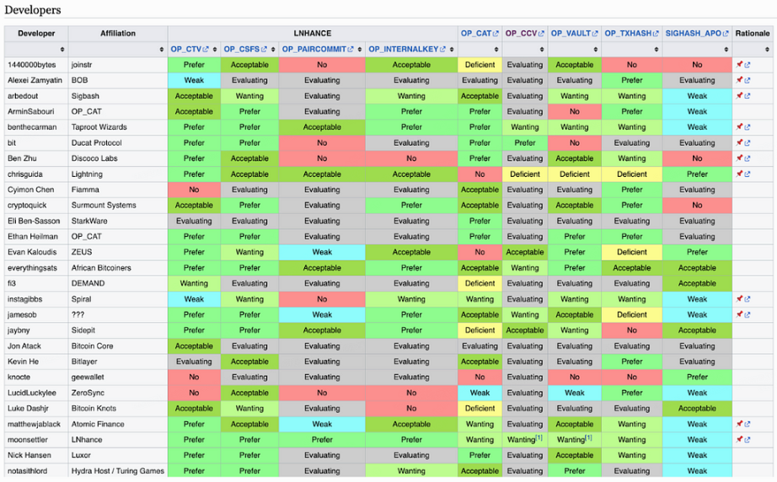Toggle sorting on the Affiliation column
This screenshot has width=777, height=482.
(x=161, y=50)
